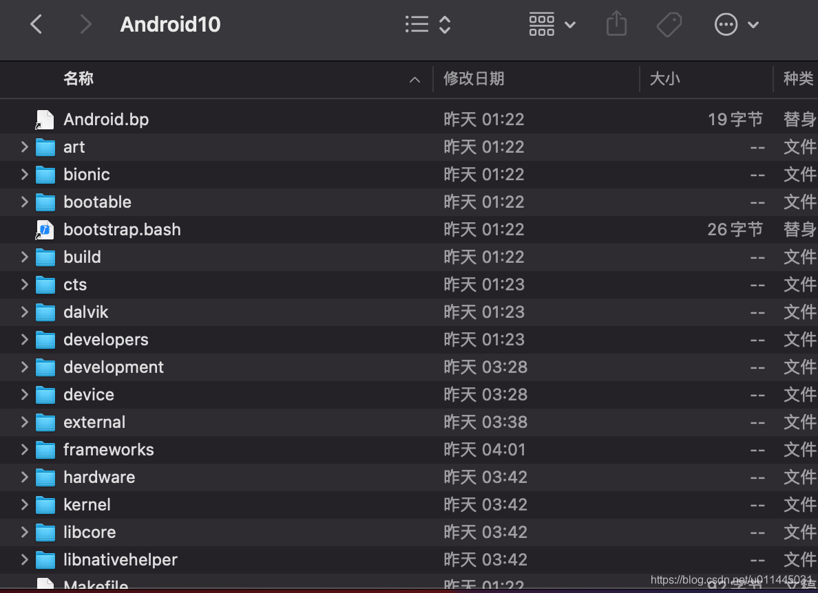Click the 26 字节 size of bootstrap.bash
This screenshot has width=818, height=593.
(x=735, y=229)
